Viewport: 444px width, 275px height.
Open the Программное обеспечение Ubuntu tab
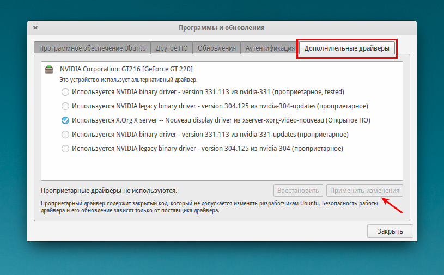pyautogui.click(x=92, y=48)
